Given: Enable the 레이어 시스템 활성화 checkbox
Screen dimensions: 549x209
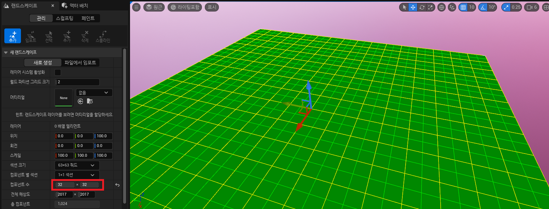Looking at the screenshot, I should tap(57, 72).
